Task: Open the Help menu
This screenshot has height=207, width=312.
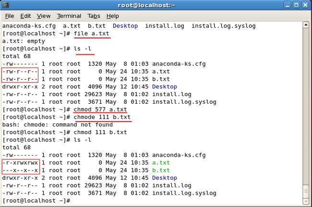Action: [x=113, y=16]
